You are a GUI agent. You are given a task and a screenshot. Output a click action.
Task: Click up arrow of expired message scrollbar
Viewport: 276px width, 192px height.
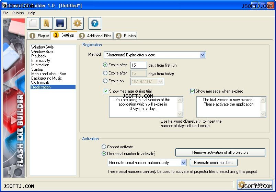point(263,100)
